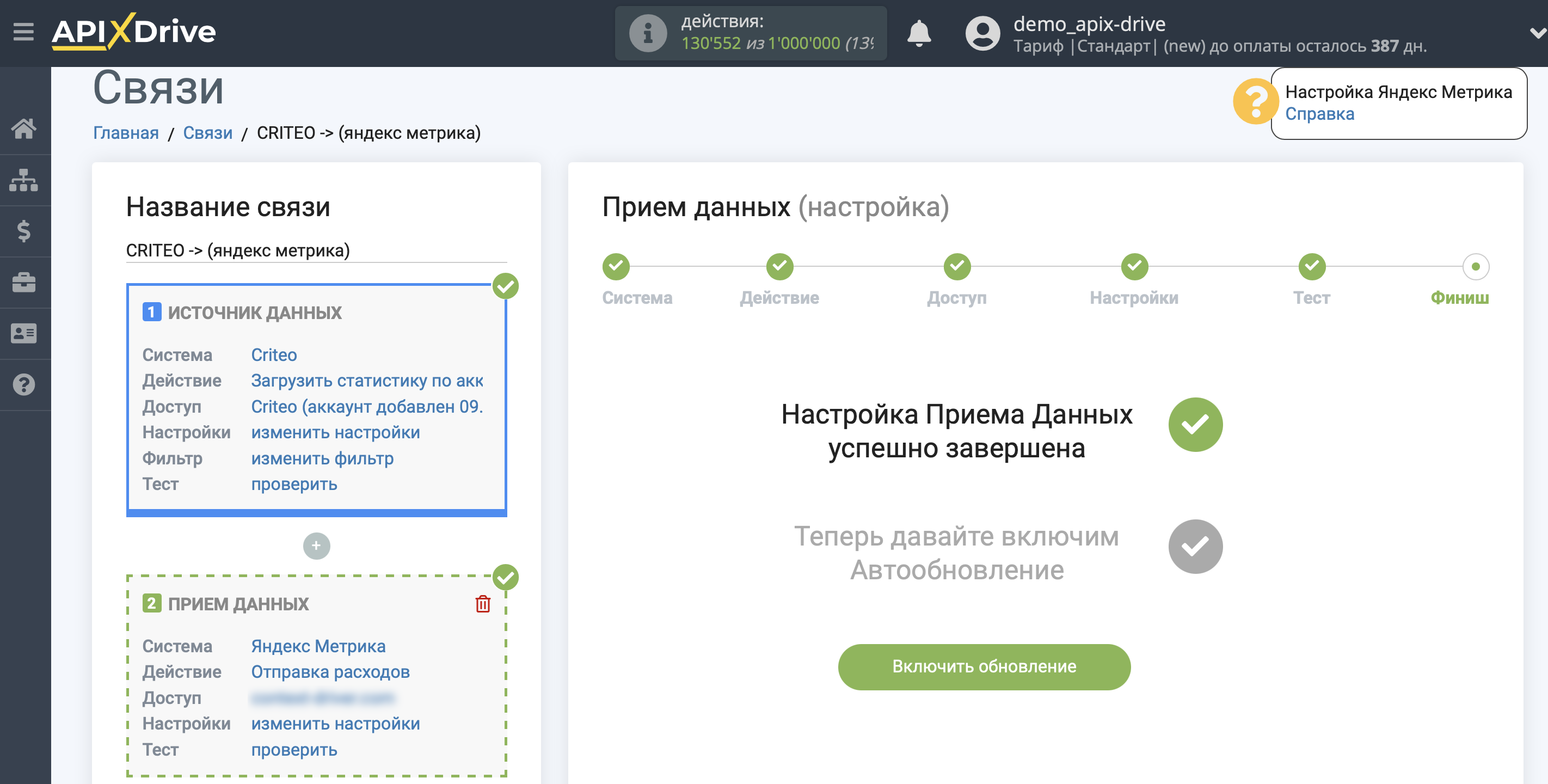This screenshot has height=784, width=1548.
Task: Click the demo_apix-drive username
Action: (1089, 23)
